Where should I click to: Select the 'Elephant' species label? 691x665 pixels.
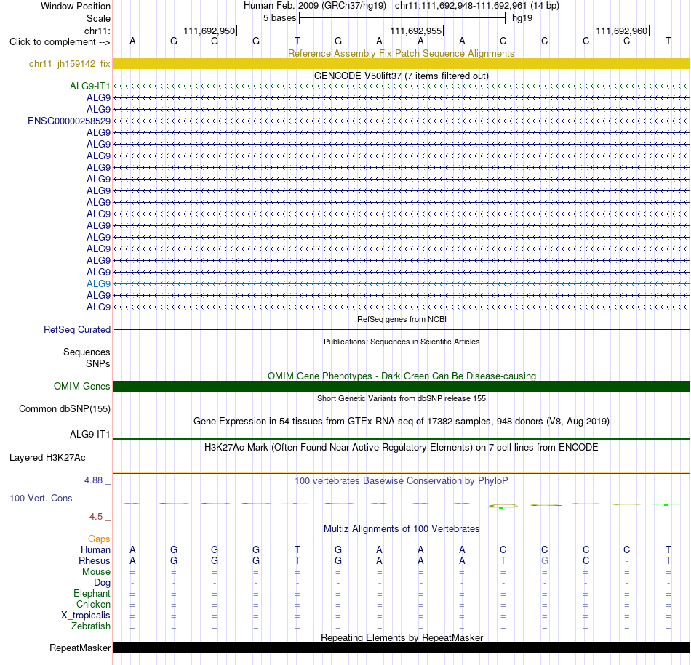pyautogui.click(x=92, y=594)
